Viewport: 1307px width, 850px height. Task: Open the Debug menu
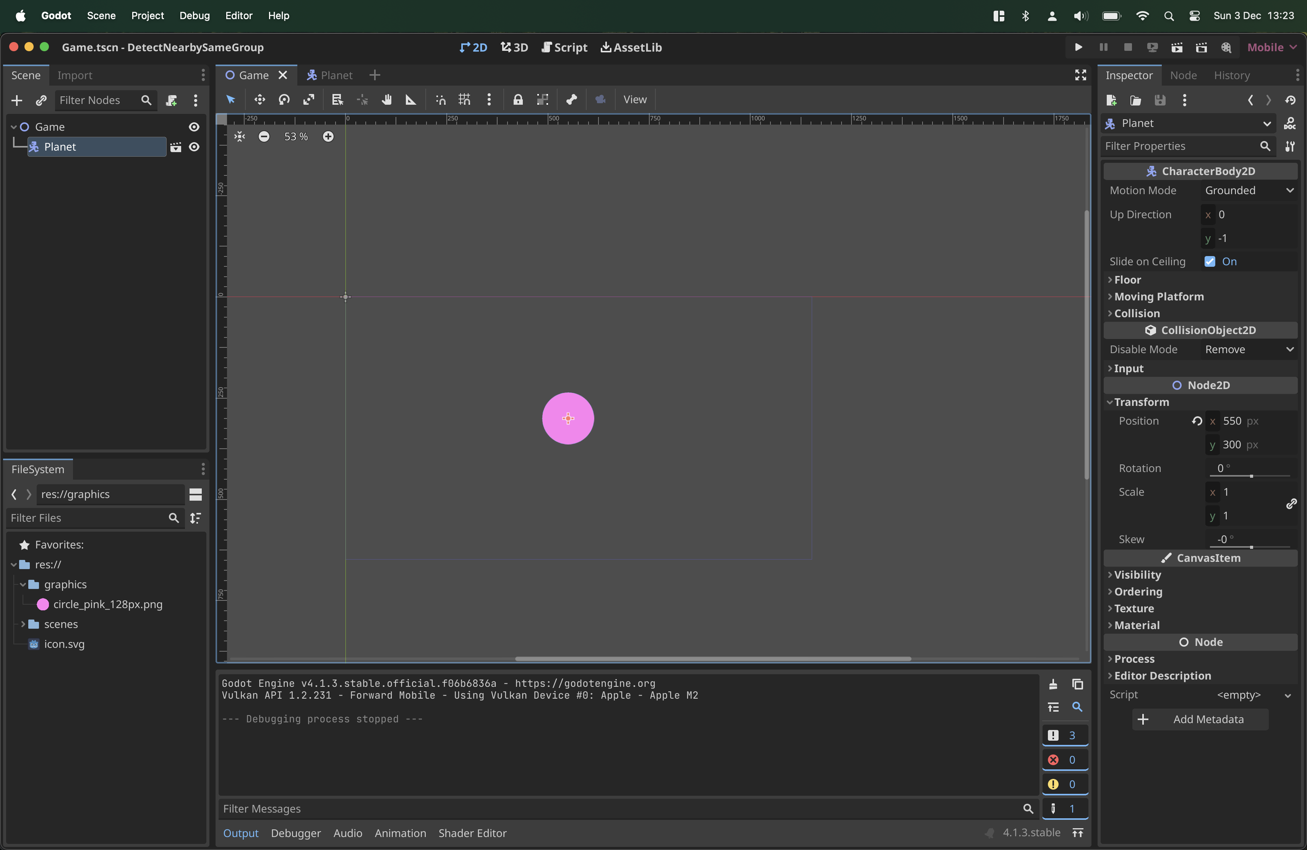195,15
